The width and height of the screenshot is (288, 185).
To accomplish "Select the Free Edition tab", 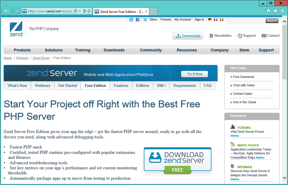I will [95, 85].
